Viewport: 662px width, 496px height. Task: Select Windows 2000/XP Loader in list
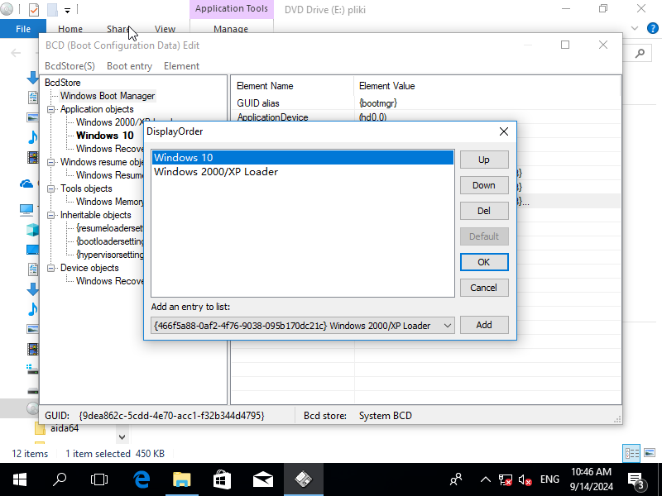[x=302, y=172]
